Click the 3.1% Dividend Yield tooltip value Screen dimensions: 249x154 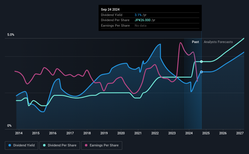coord(138,15)
